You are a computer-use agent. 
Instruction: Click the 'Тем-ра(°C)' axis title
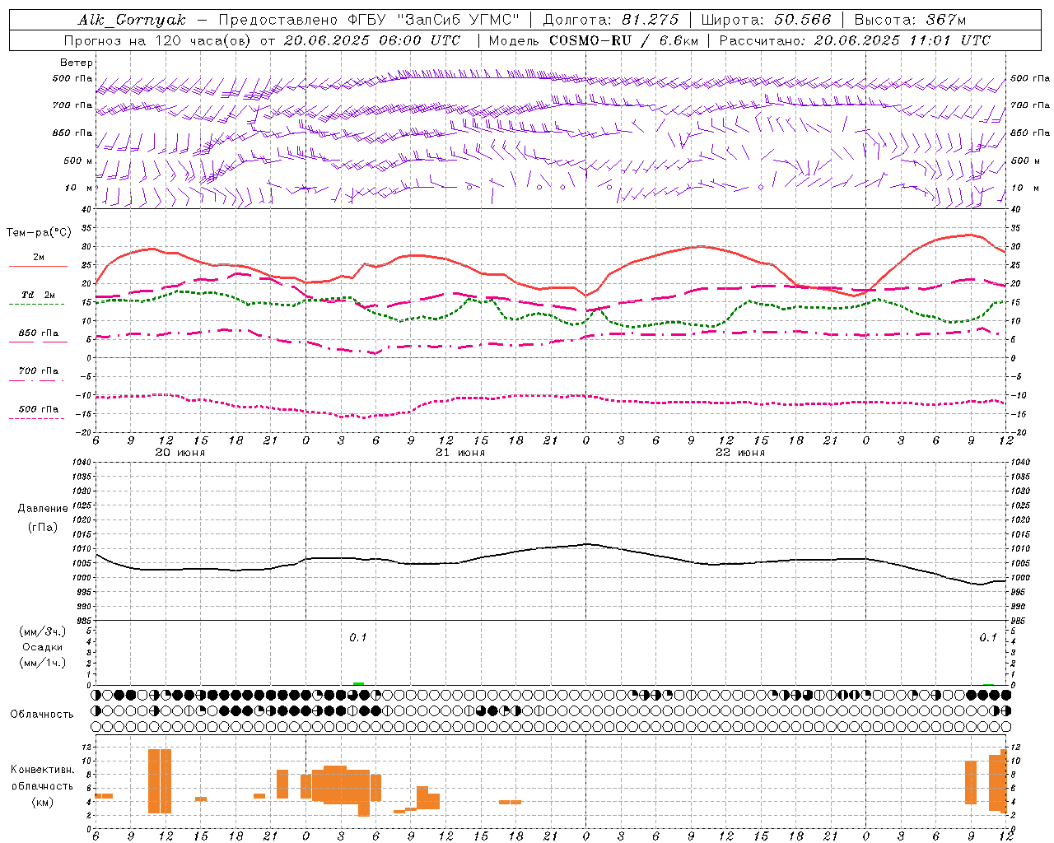click(x=39, y=233)
